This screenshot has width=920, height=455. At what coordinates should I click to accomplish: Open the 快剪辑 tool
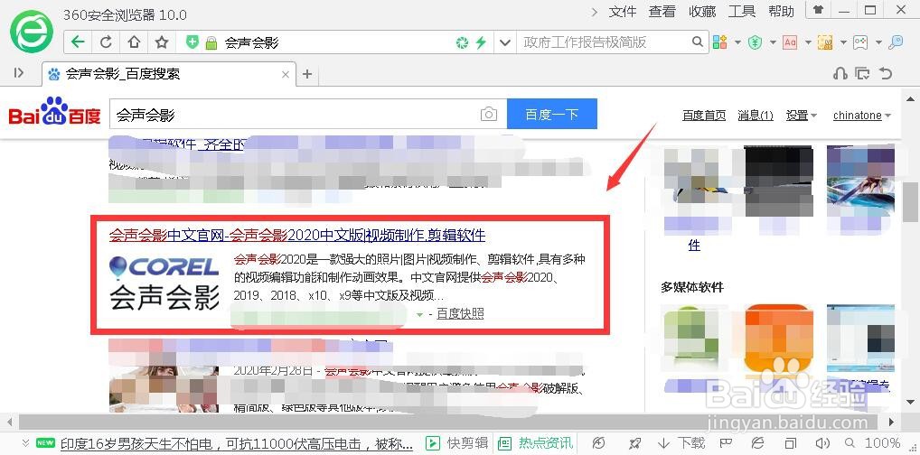tap(456, 443)
